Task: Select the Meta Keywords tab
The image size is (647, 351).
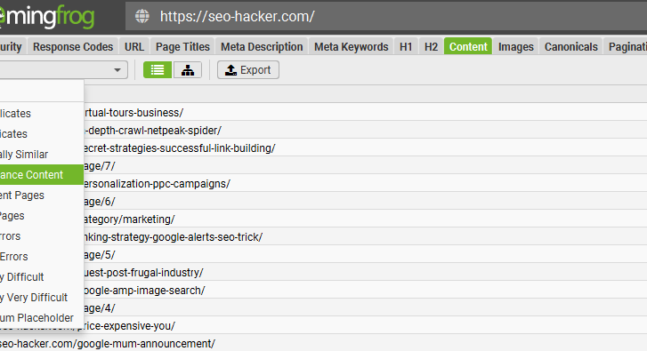Action: click(352, 47)
